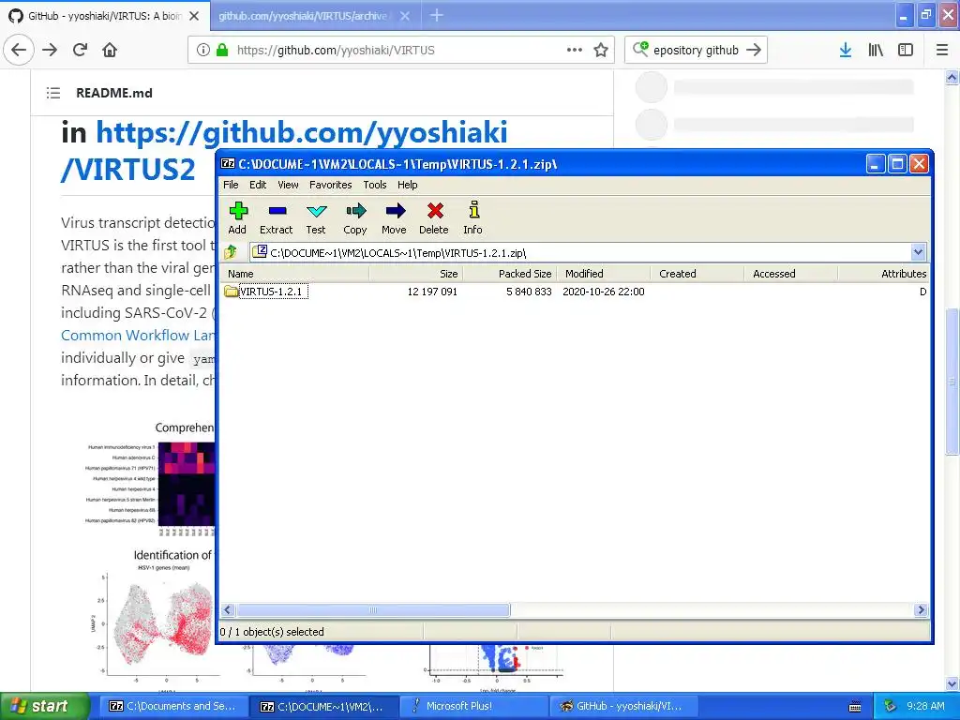Click the Add button in 7-Zip toolbar
This screenshot has width=960, height=720.
(x=237, y=218)
